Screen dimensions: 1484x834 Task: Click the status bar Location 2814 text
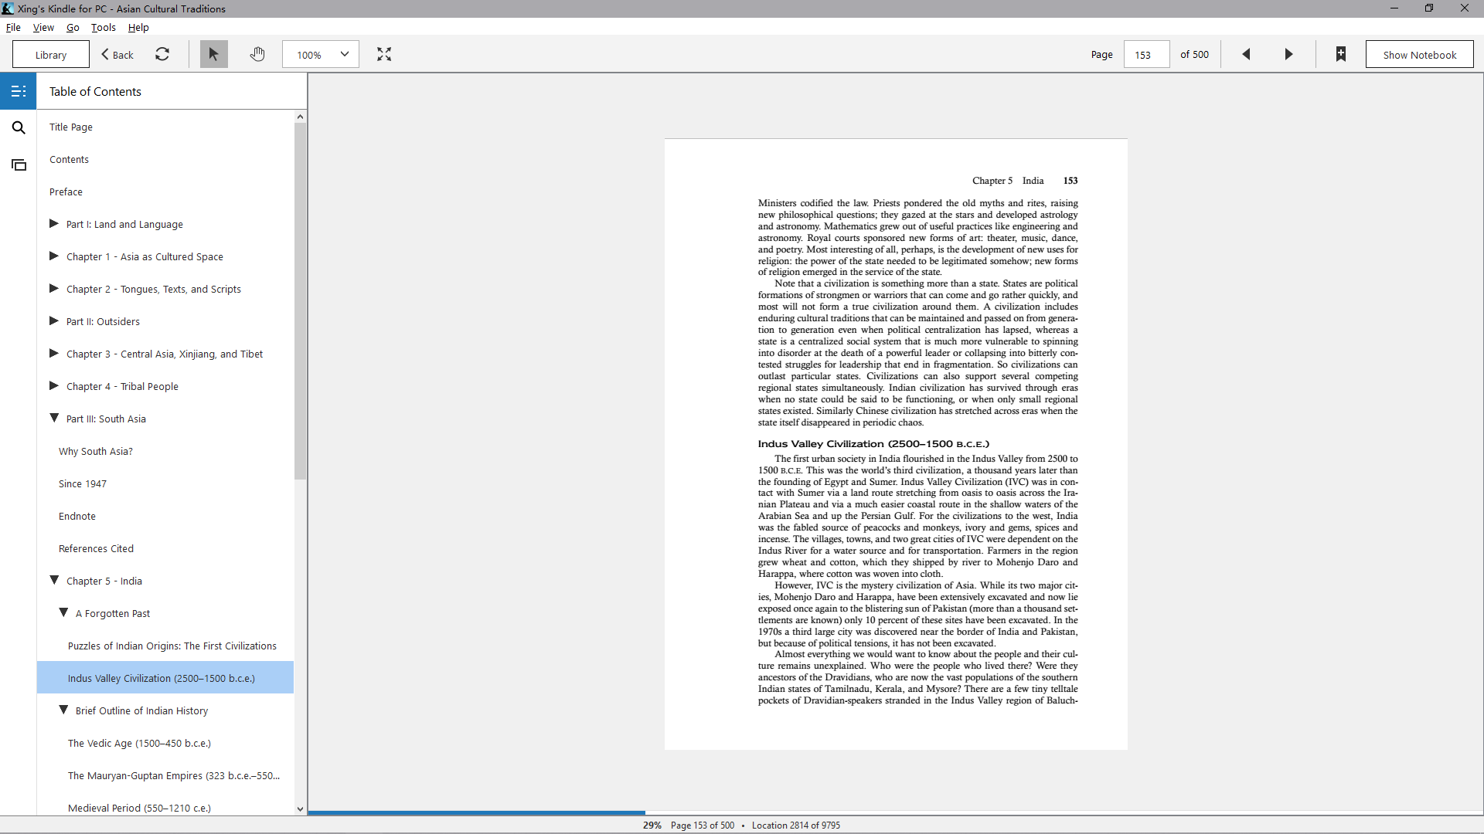(796, 826)
